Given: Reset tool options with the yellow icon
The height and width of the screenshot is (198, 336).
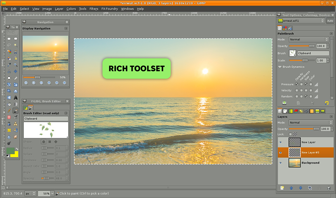Looking at the screenshot, I should click(327, 103).
